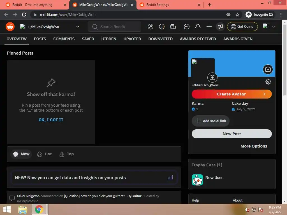
Task: Select the Overview tab
Action: pos(17,39)
